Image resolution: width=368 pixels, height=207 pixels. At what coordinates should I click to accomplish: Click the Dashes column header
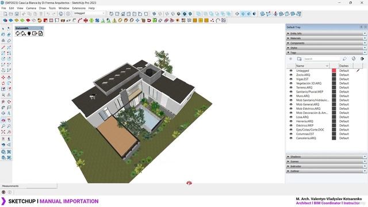346,66
